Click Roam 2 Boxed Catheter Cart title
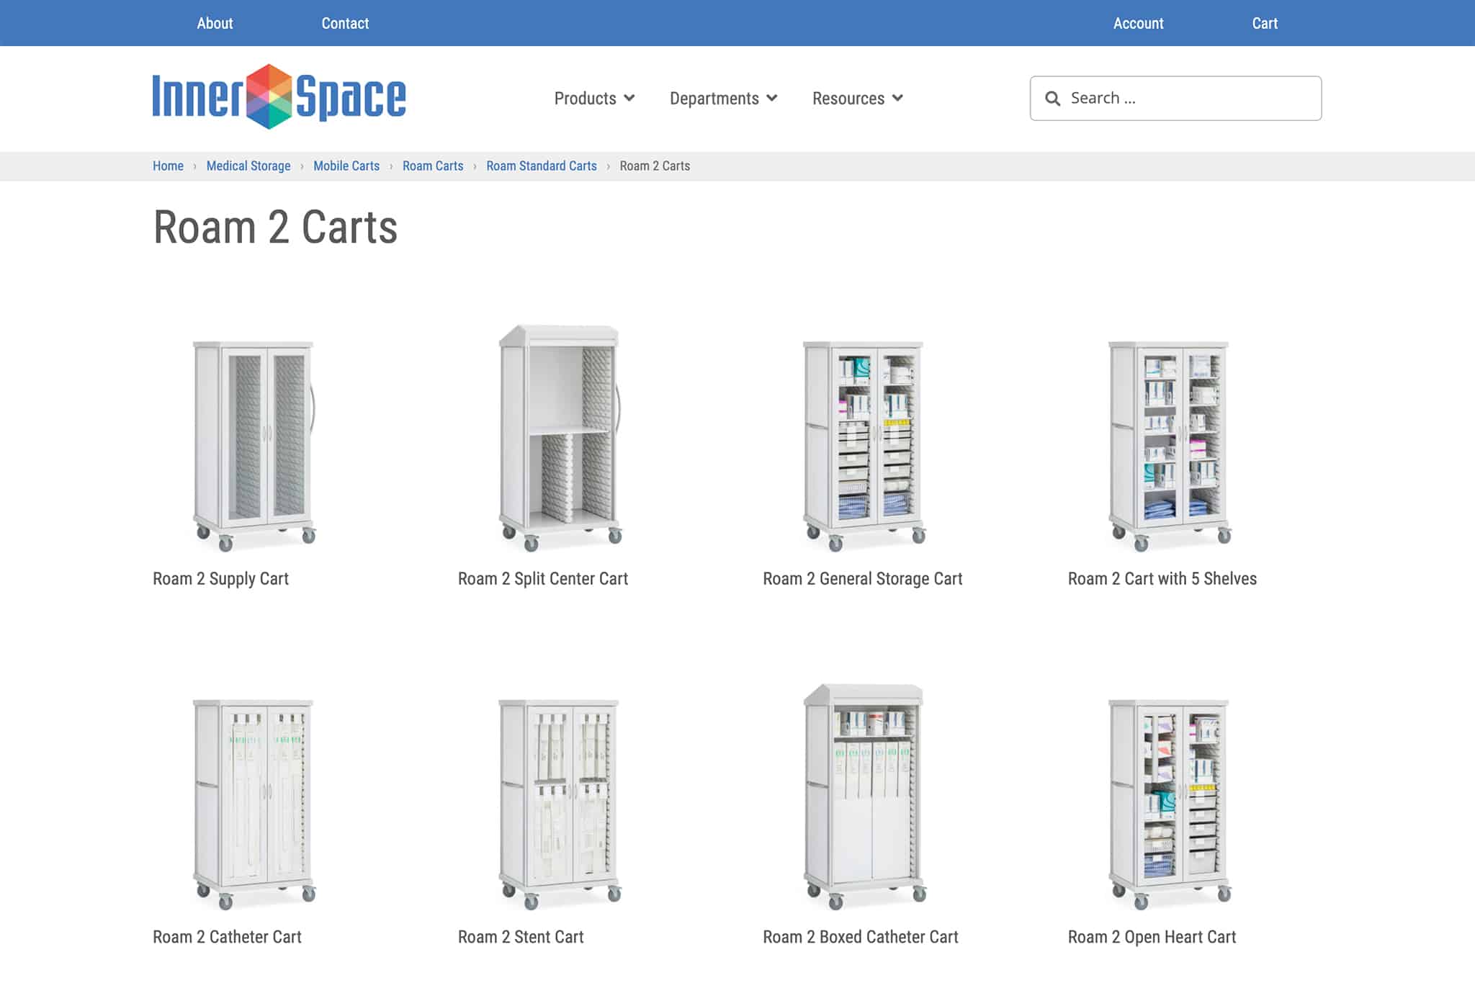This screenshot has width=1475, height=983. click(x=861, y=937)
